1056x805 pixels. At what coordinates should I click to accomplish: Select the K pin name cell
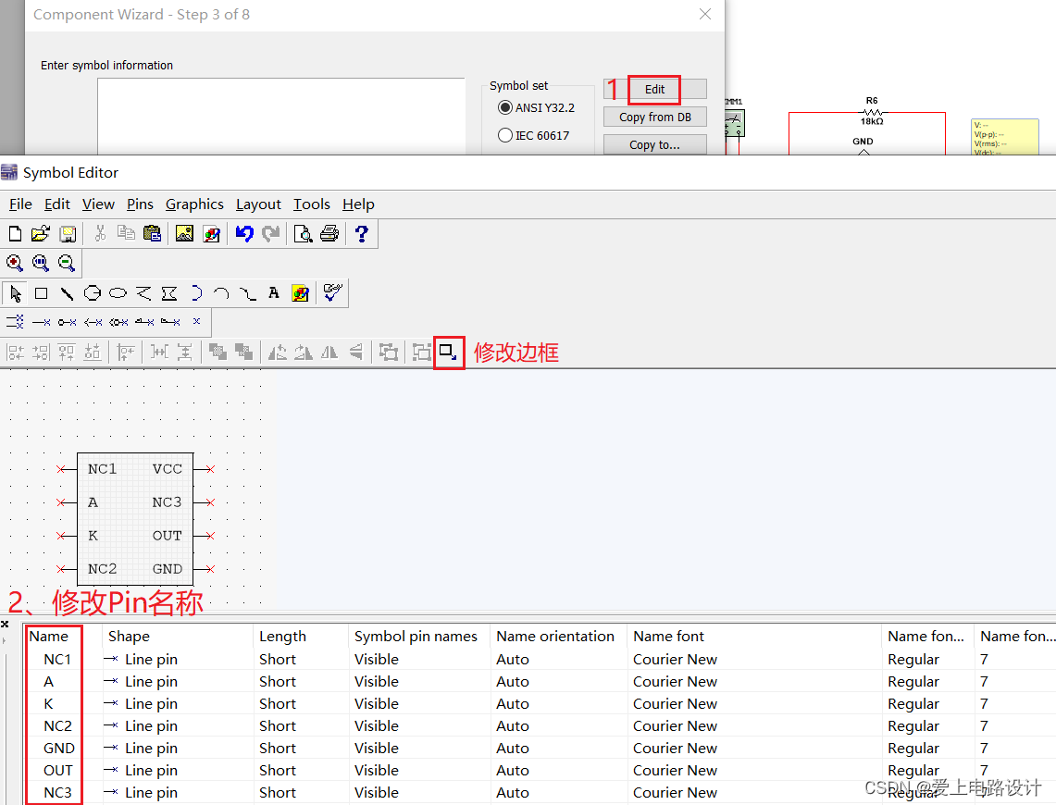[x=48, y=703]
